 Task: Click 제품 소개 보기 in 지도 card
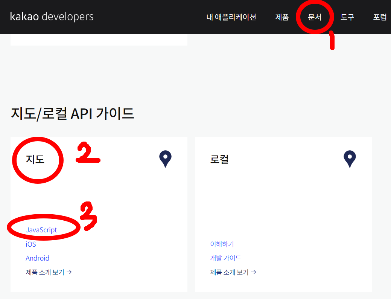[49, 272]
